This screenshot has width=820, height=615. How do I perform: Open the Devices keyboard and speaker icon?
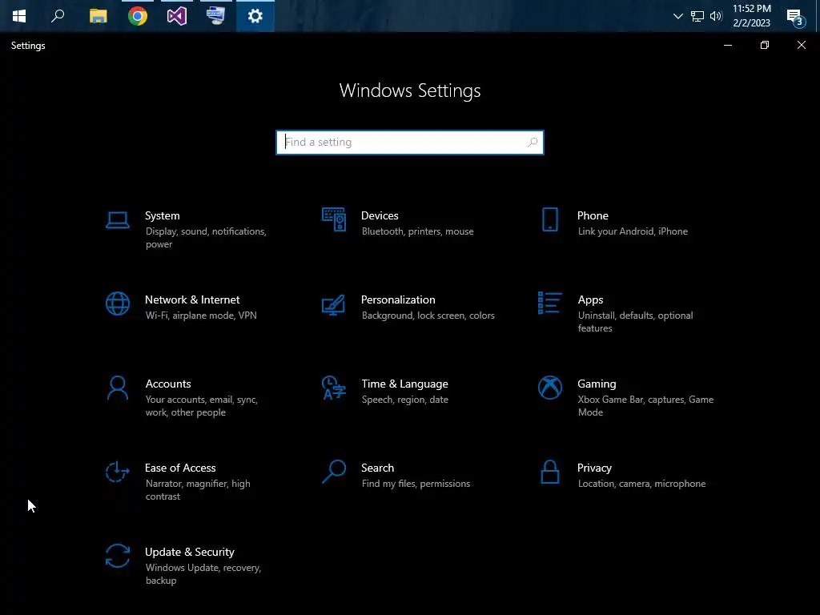pos(334,219)
